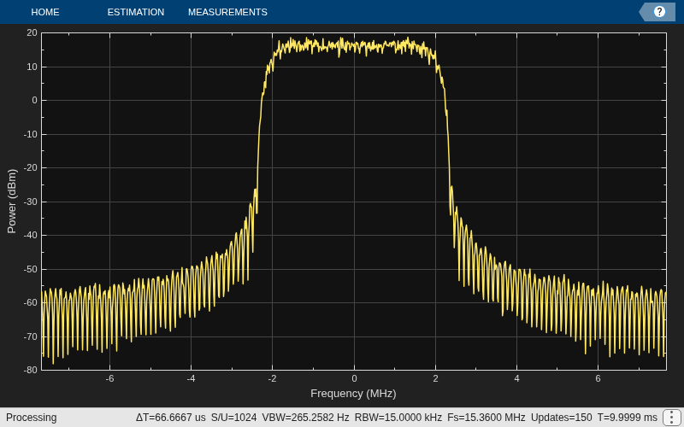Select the MEASUREMENTS tab
This screenshot has width=684, height=427.
227,12
